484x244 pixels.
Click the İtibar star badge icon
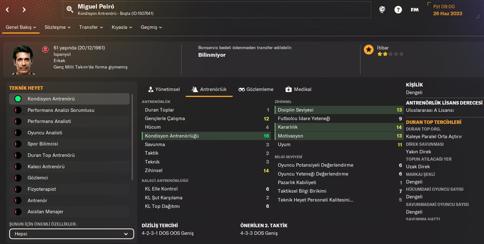tap(369, 50)
